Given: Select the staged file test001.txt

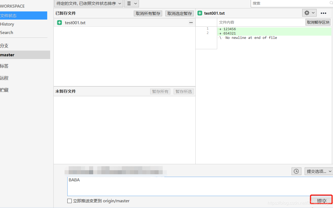Looking at the screenshot, I should pos(125,23).
